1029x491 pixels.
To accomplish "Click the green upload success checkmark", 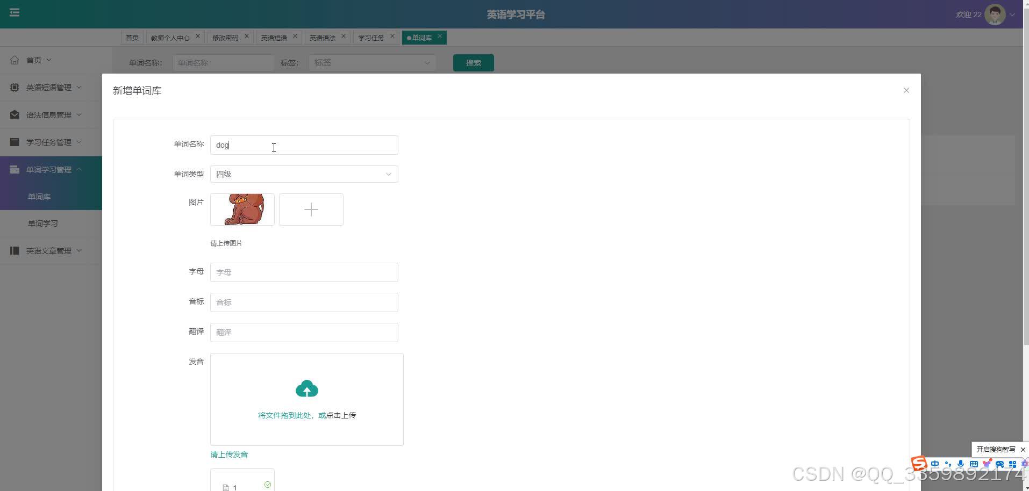I will pos(268,485).
